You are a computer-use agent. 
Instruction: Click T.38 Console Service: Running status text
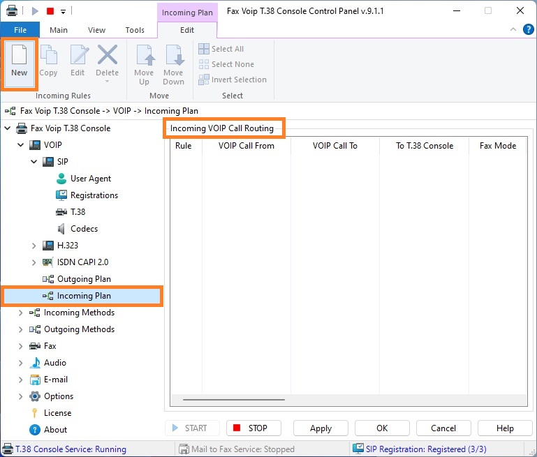[71, 449]
